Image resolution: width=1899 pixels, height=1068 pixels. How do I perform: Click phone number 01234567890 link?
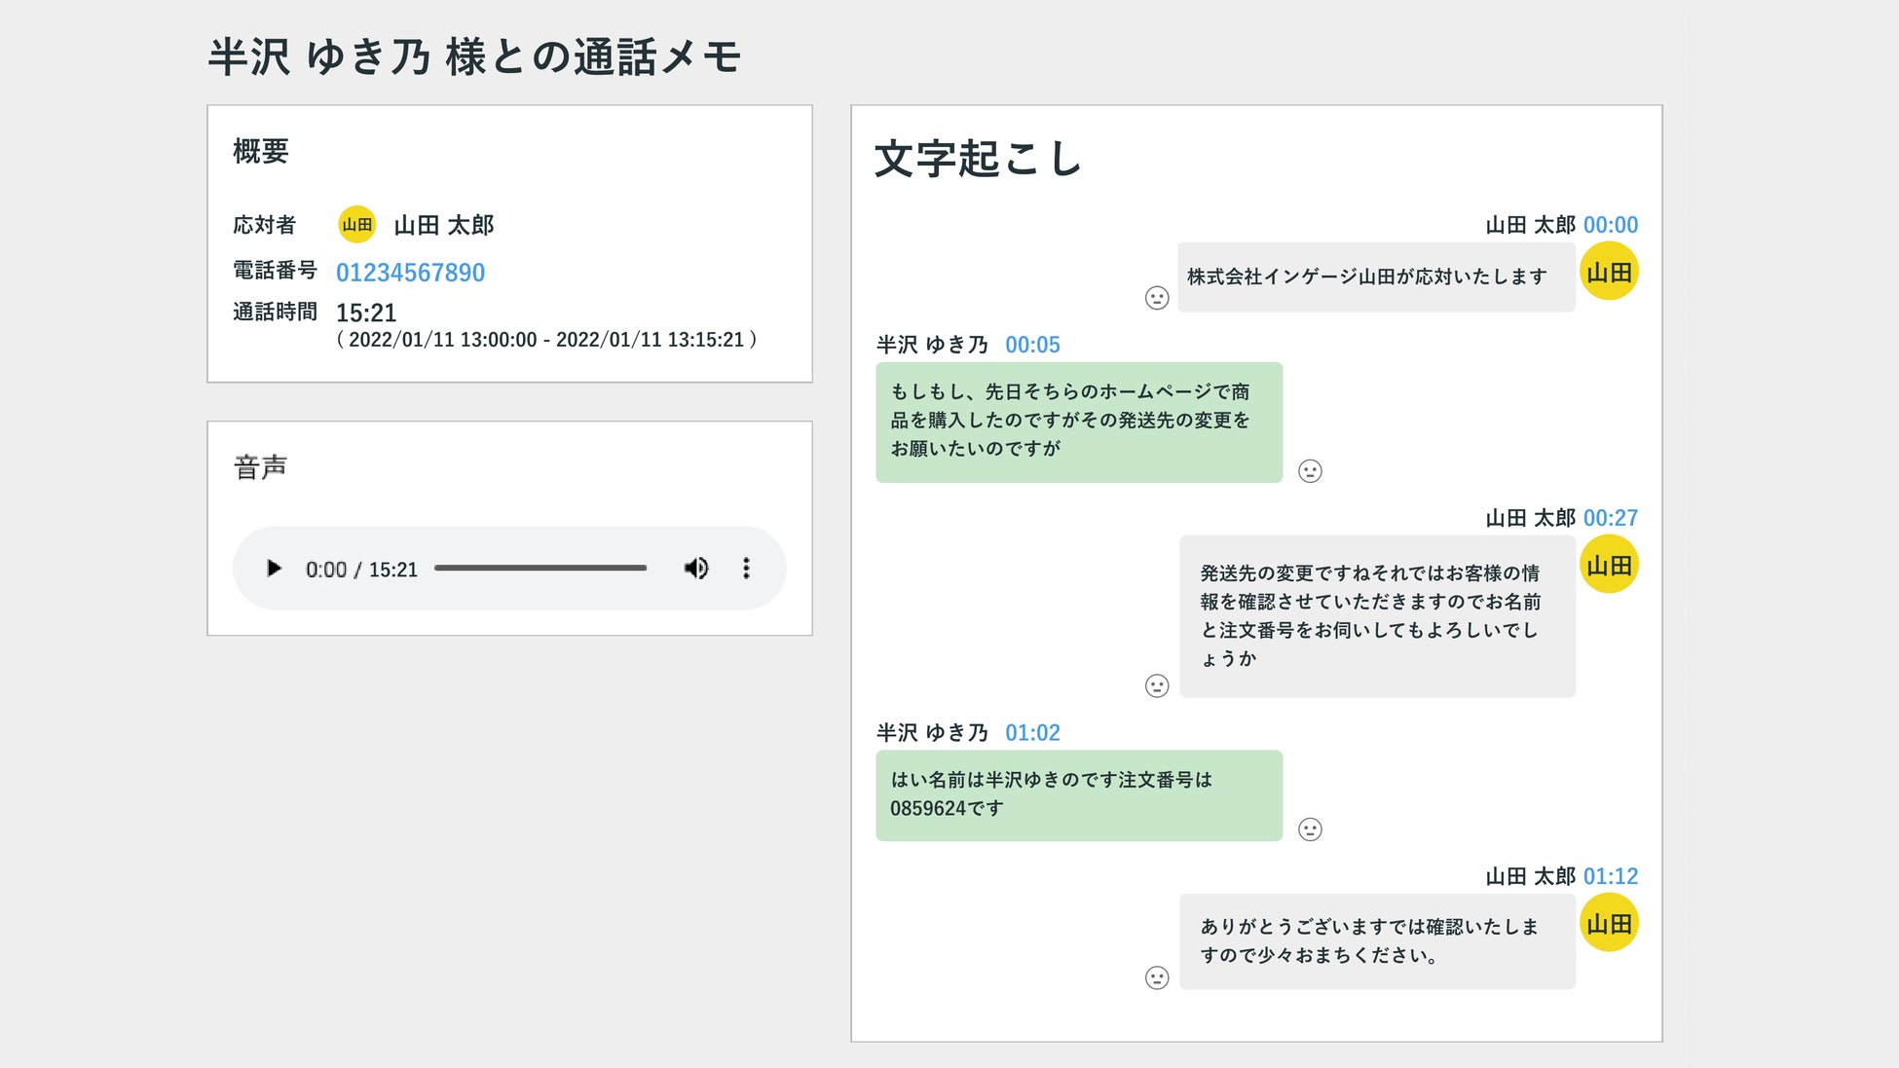coord(410,273)
